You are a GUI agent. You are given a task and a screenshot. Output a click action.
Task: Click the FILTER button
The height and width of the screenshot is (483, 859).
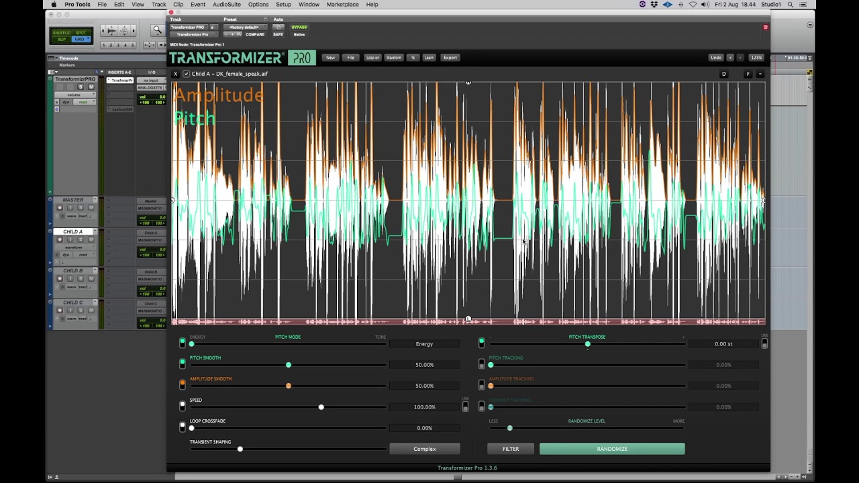click(x=511, y=449)
